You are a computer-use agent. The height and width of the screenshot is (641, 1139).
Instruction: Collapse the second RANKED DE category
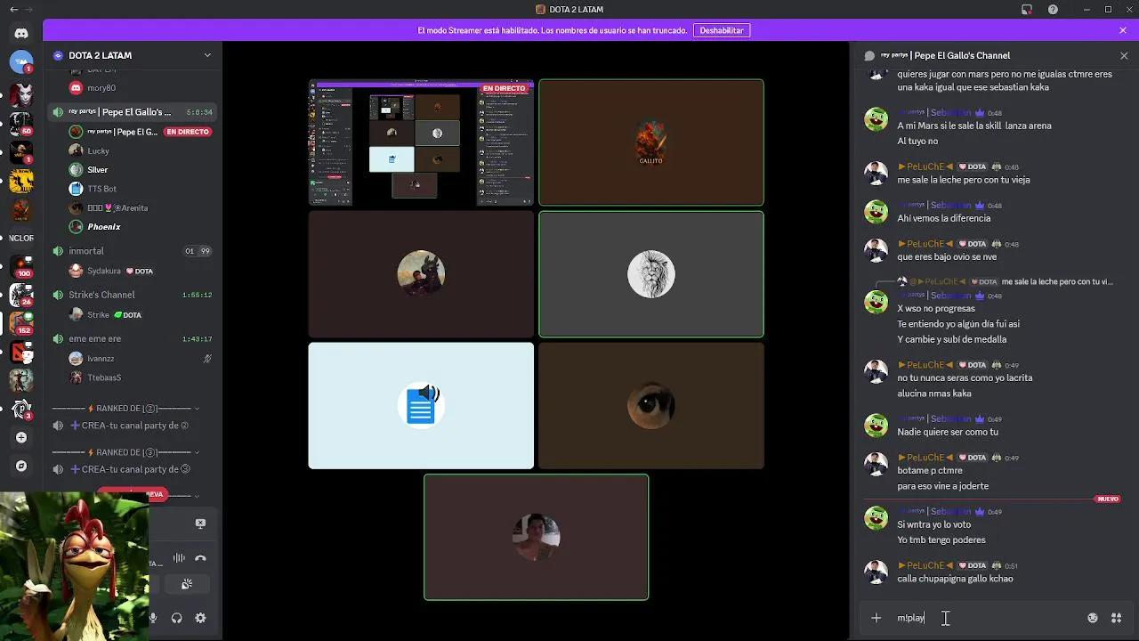(x=197, y=452)
